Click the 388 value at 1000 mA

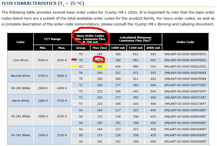[x=118, y=60]
